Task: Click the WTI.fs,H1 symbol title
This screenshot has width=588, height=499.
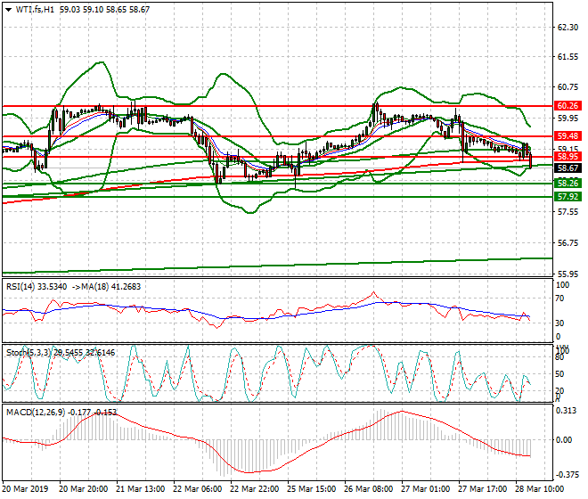Action: (x=35, y=10)
